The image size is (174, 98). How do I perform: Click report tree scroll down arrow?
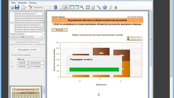(x=43, y=34)
